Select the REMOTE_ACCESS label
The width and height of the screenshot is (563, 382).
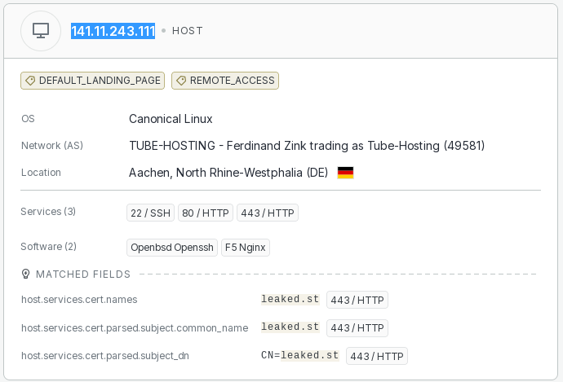click(225, 81)
